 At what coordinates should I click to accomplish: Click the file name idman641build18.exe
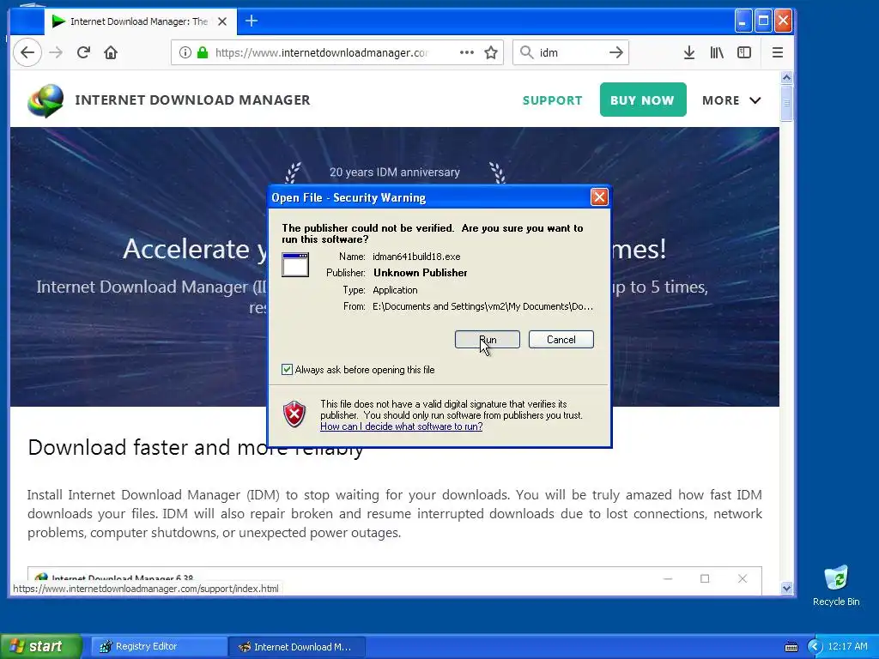pyautogui.click(x=416, y=257)
